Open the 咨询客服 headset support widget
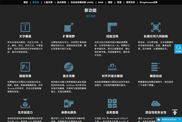This screenshot has height=122, width=182. (178, 49)
